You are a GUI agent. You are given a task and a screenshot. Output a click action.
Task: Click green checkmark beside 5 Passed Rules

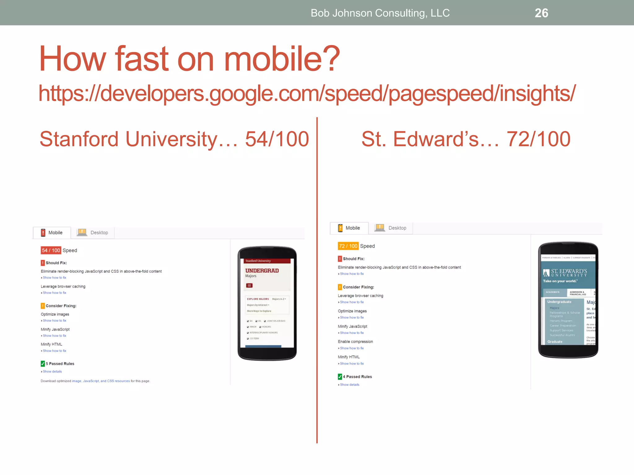[43, 364]
